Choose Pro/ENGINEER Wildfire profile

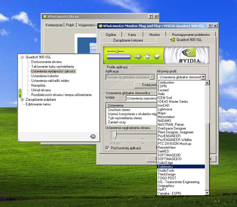click(181, 140)
